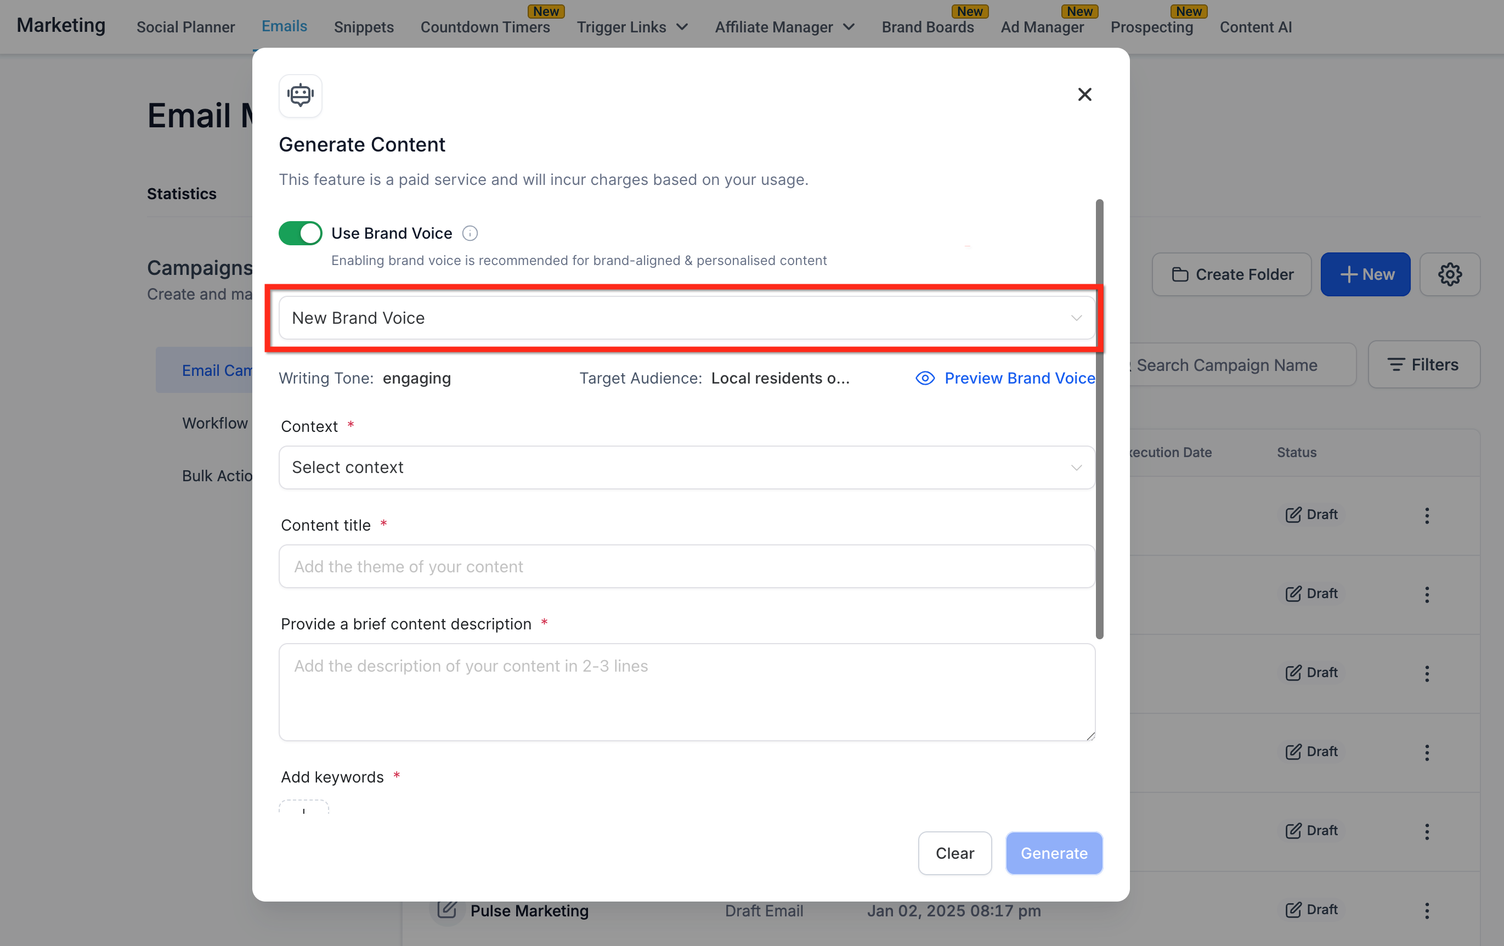The height and width of the screenshot is (946, 1504).
Task: Close the Generate Content dialog
Action: [x=1084, y=94]
